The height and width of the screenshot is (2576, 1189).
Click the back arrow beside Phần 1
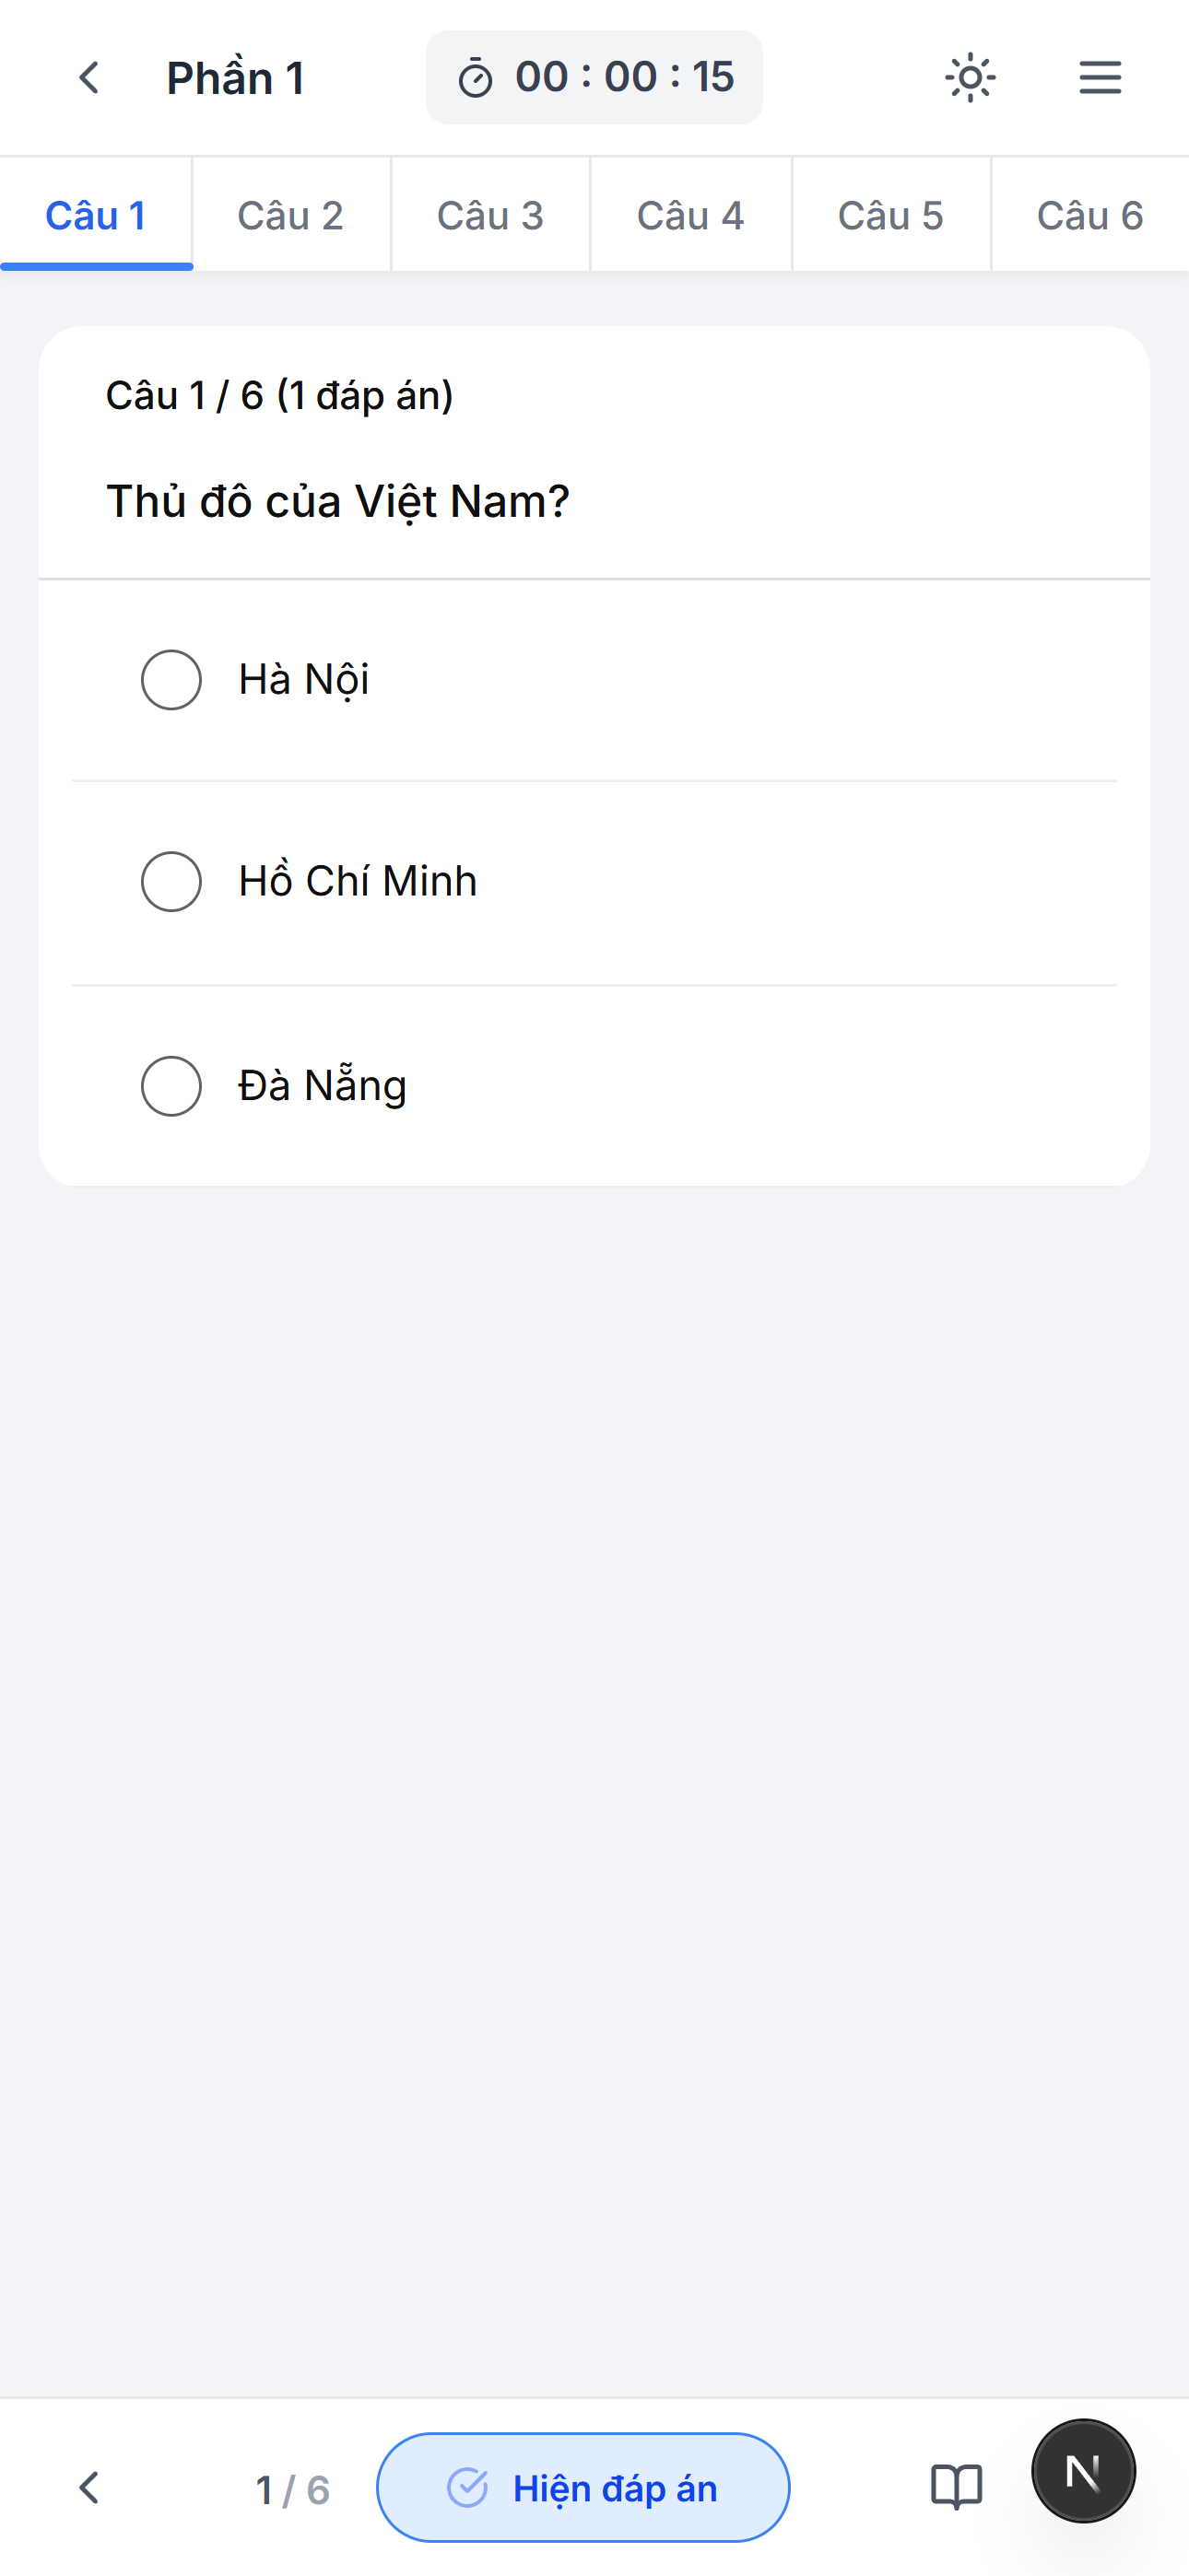89,78
